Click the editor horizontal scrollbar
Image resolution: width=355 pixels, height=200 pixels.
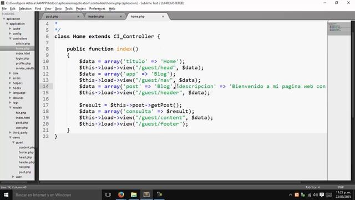click(x=170, y=182)
